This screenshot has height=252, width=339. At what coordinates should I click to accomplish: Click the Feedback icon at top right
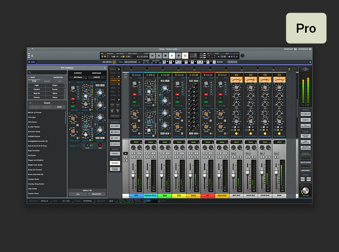click(x=310, y=49)
